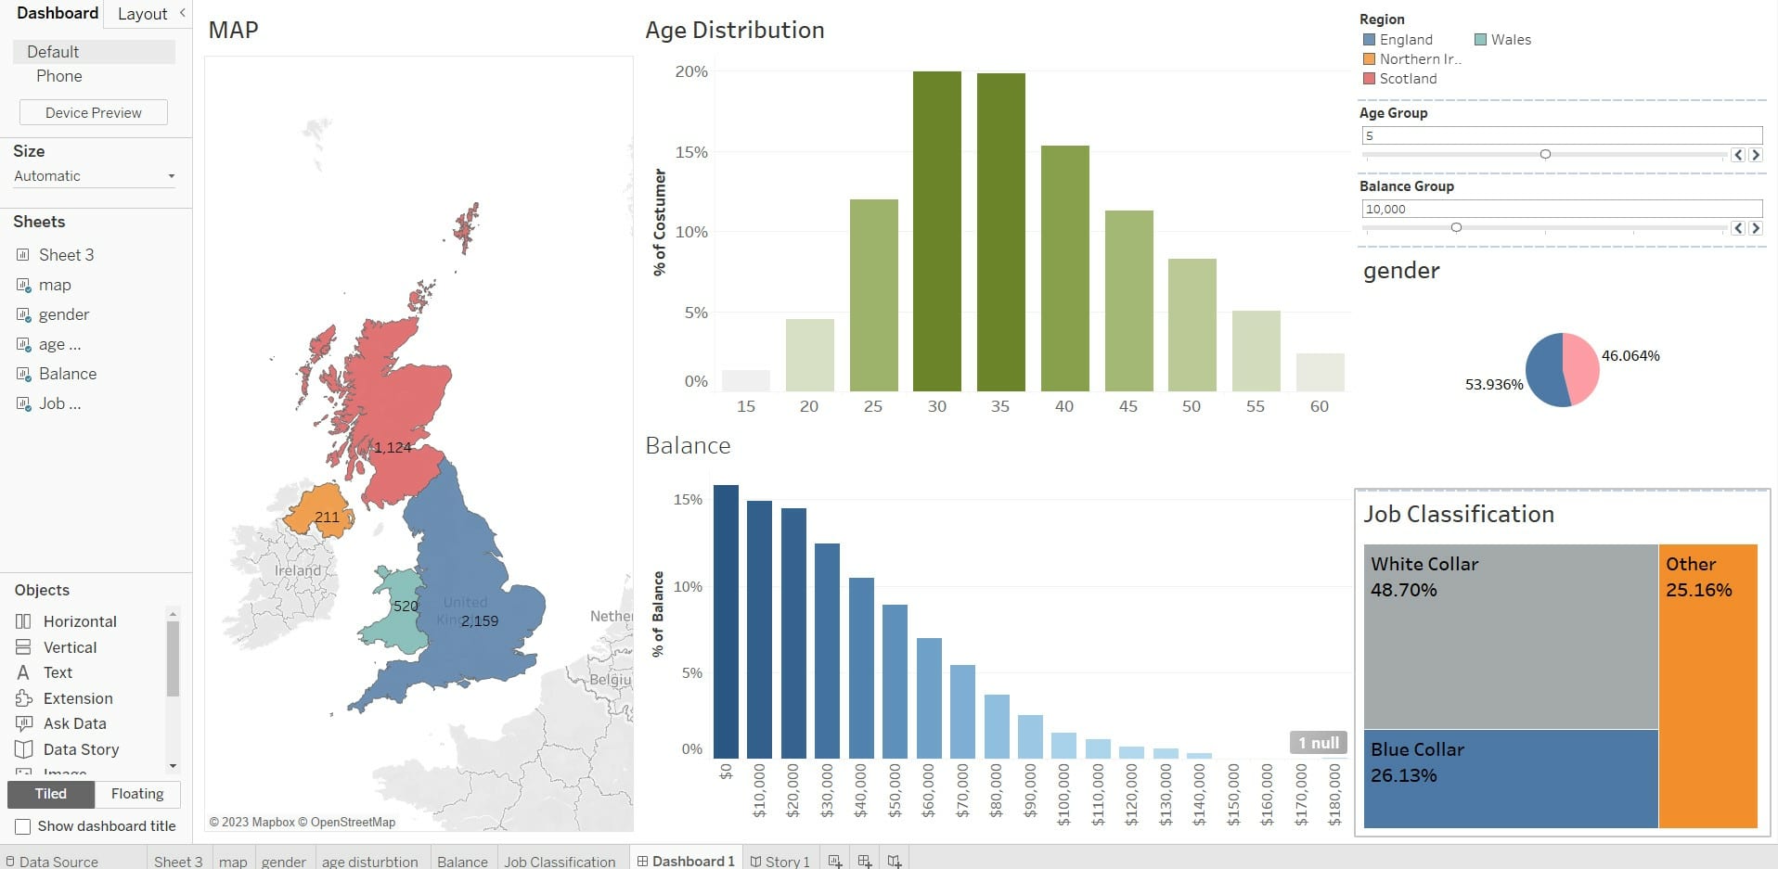Open the Job Classification sheet tab
The height and width of the screenshot is (869, 1778).
[x=560, y=862]
